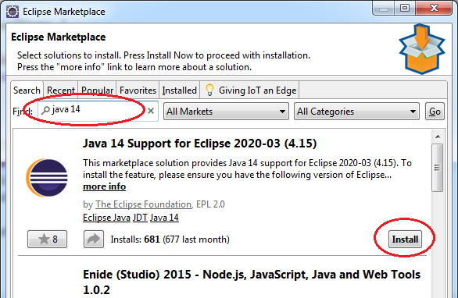Click the Marketplace box logo

422,49
